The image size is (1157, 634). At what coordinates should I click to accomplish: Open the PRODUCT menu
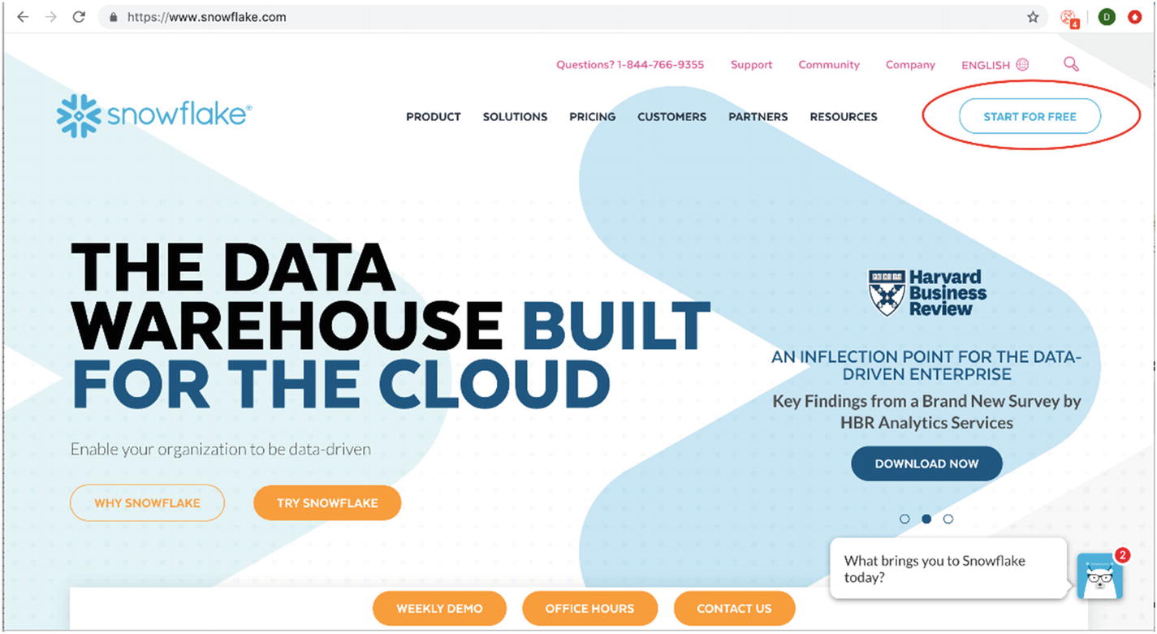pos(434,117)
